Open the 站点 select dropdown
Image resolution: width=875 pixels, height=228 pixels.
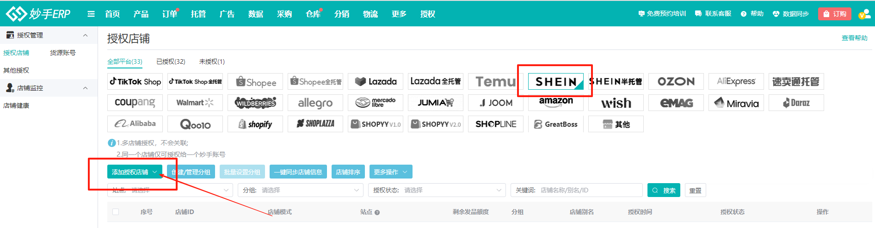[170, 190]
